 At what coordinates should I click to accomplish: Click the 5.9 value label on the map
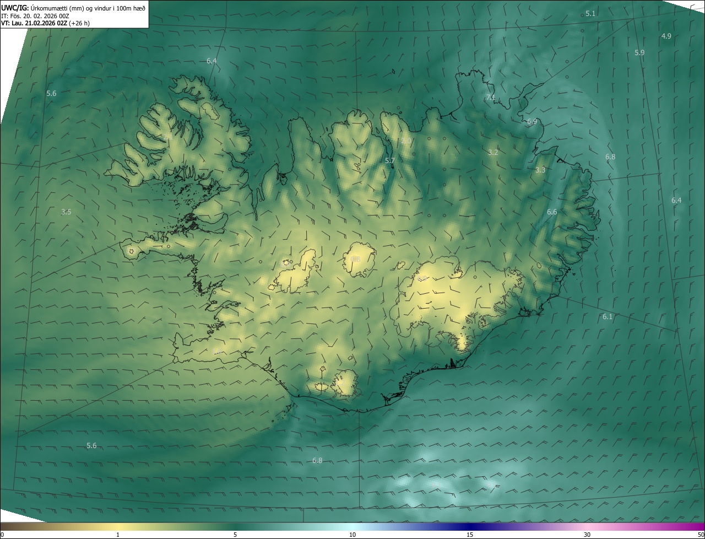tap(639, 52)
